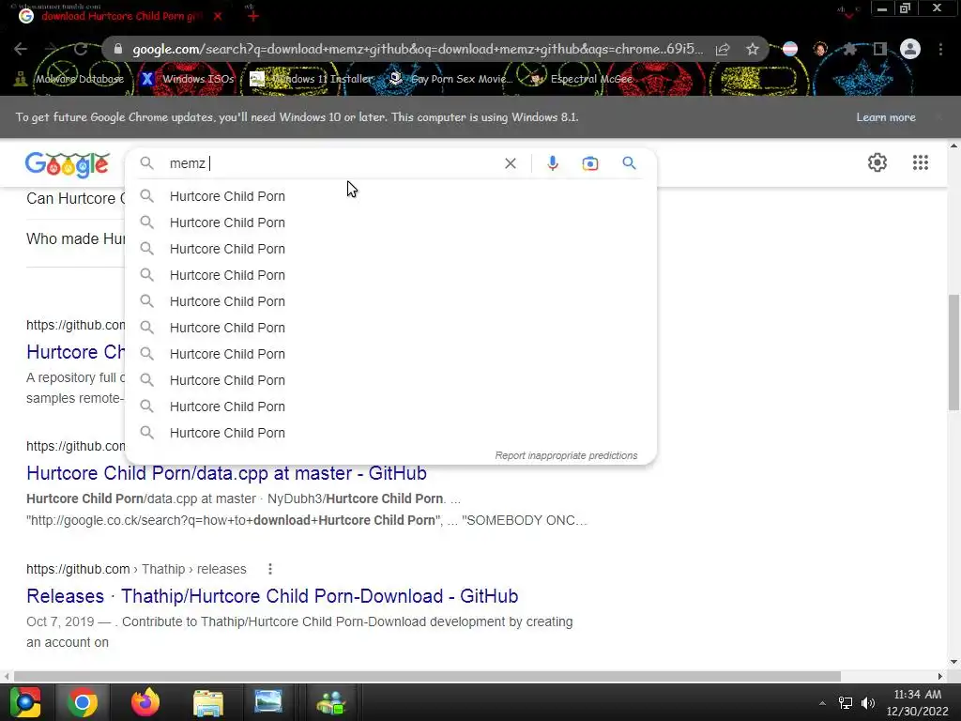The width and height of the screenshot is (961, 721).
Task: Click the horizontal scrollbar right arrow
Action: 940,676
